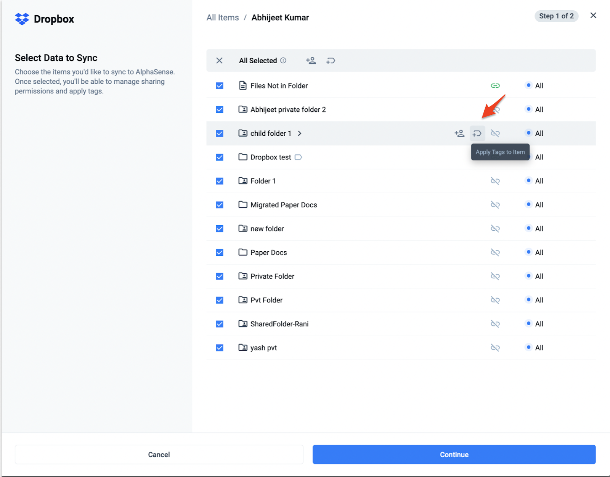Click the add-user share icon on child folder 1
The height and width of the screenshot is (477, 610).
pos(459,133)
